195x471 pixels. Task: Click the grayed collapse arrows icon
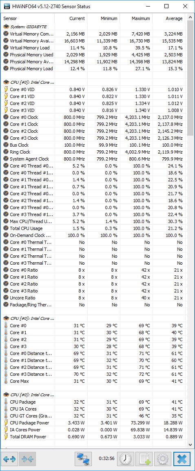pyautogui.click(x=28, y=459)
